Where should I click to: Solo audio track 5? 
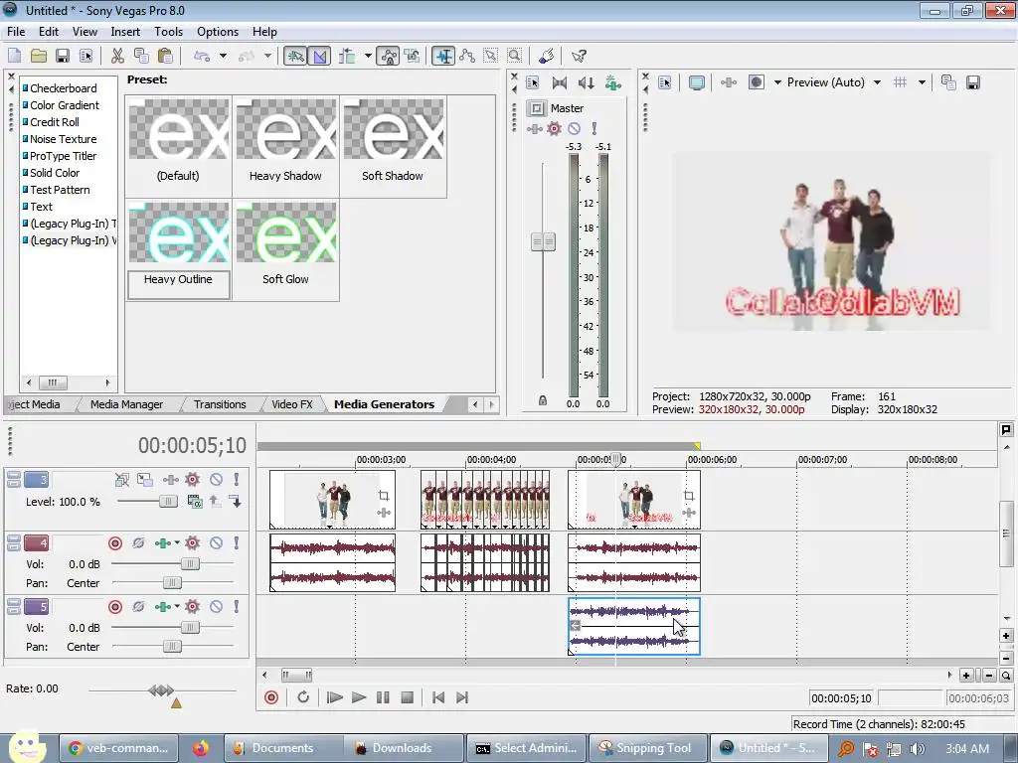click(x=237, y=607)
